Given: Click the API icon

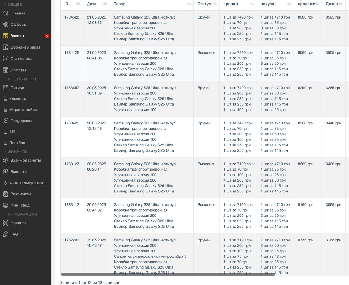Looking at the screenshot, I should pyautogui.click(x=5, y=132).
